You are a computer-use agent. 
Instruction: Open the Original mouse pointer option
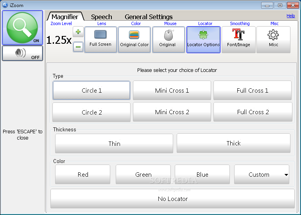[168, 40]
